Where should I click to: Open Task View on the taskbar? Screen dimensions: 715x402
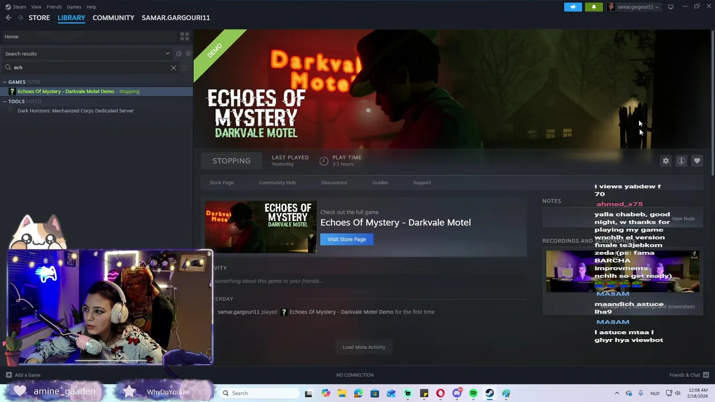point(308,393)
